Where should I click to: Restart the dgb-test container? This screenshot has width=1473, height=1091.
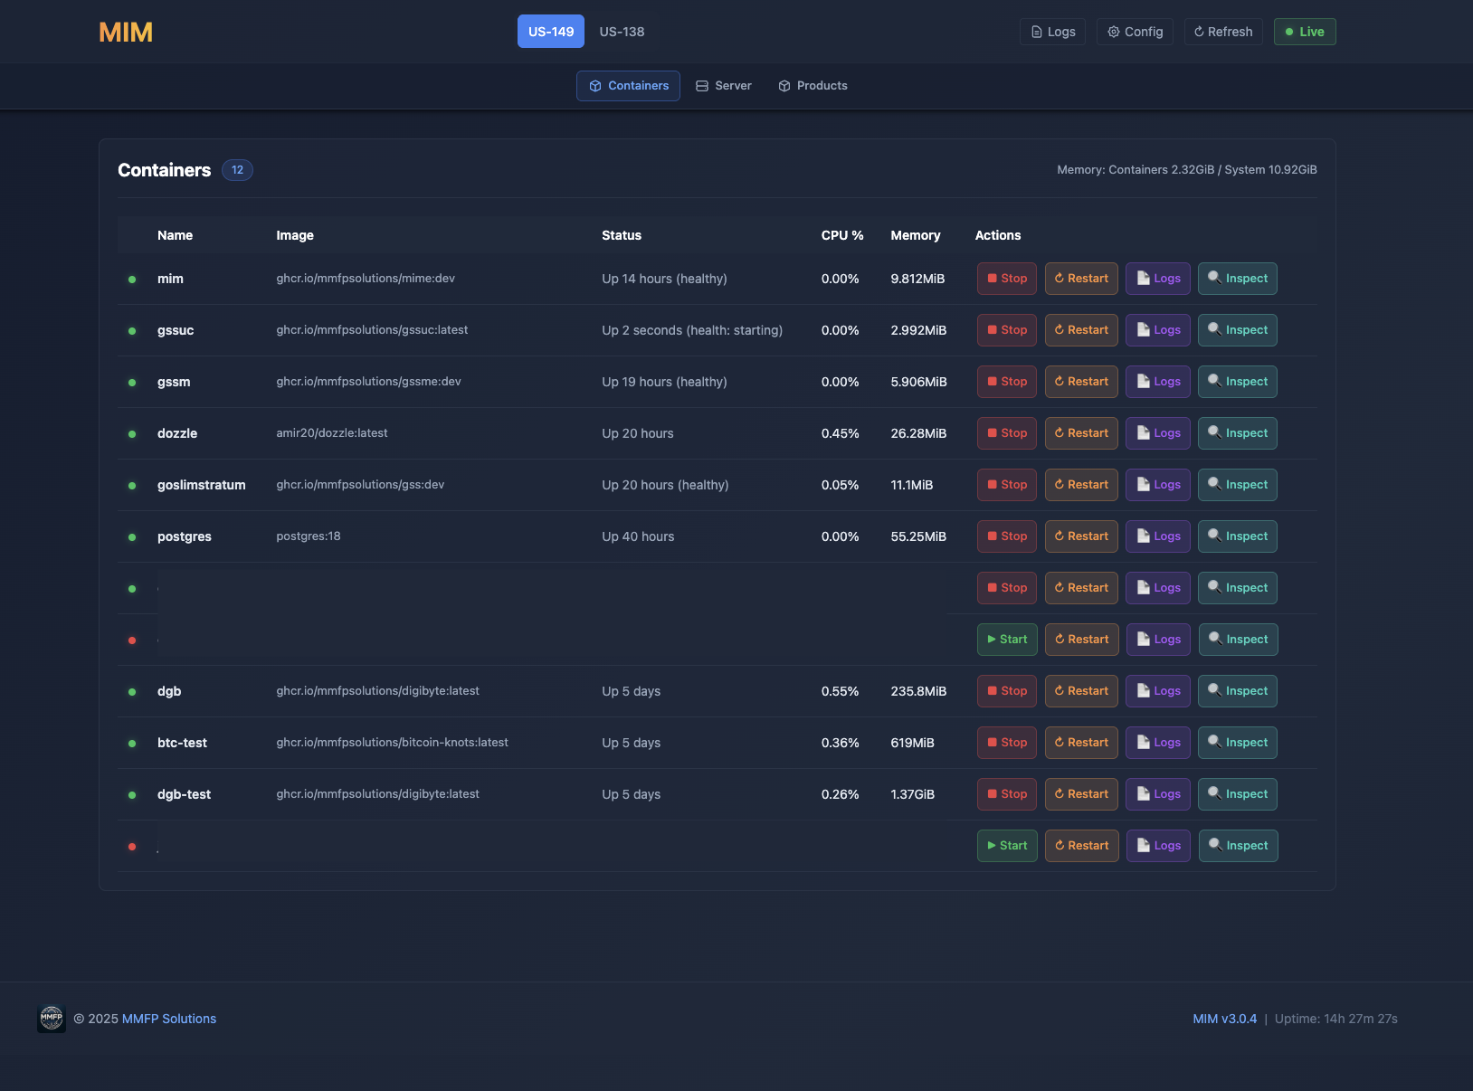pos(1081,793)
